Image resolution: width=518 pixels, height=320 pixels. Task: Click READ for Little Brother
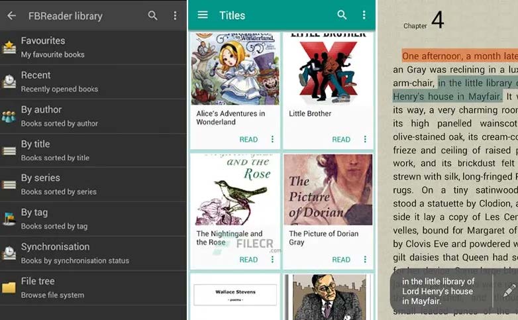341,140
